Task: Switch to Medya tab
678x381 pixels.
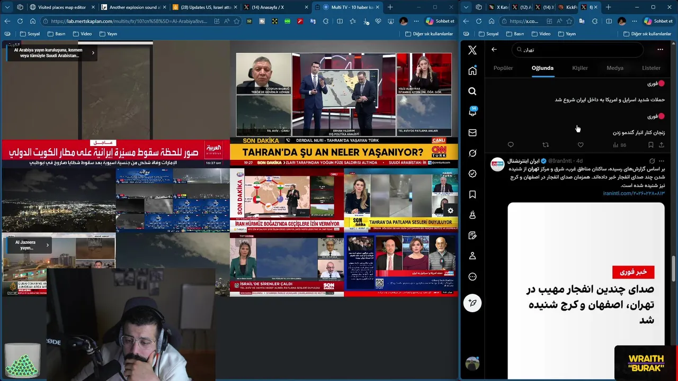Action: [x=615, y=68]
